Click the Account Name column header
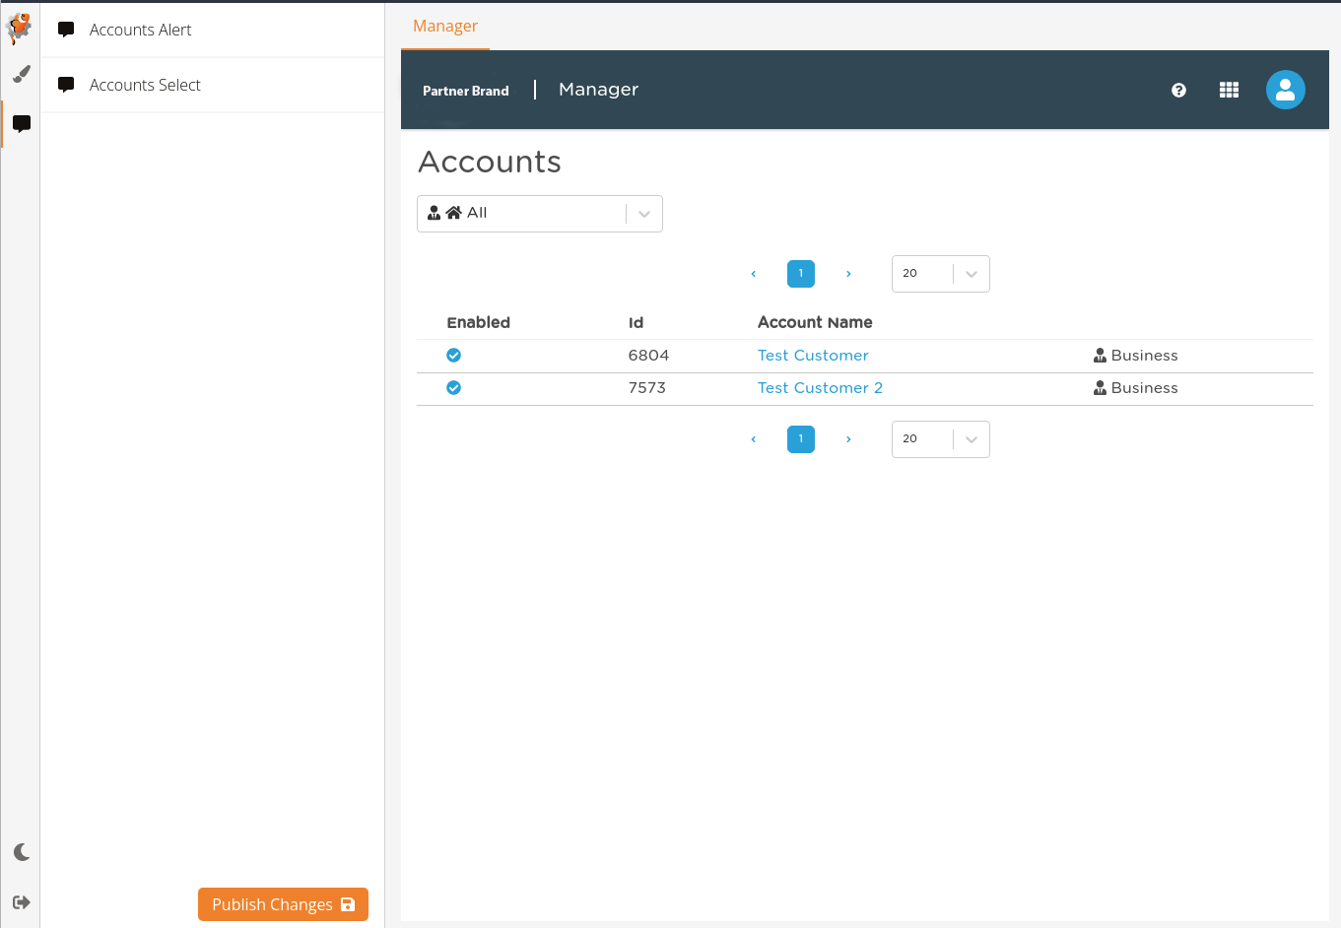This screenshot has height=928, width=1341. tap(815, 322)
